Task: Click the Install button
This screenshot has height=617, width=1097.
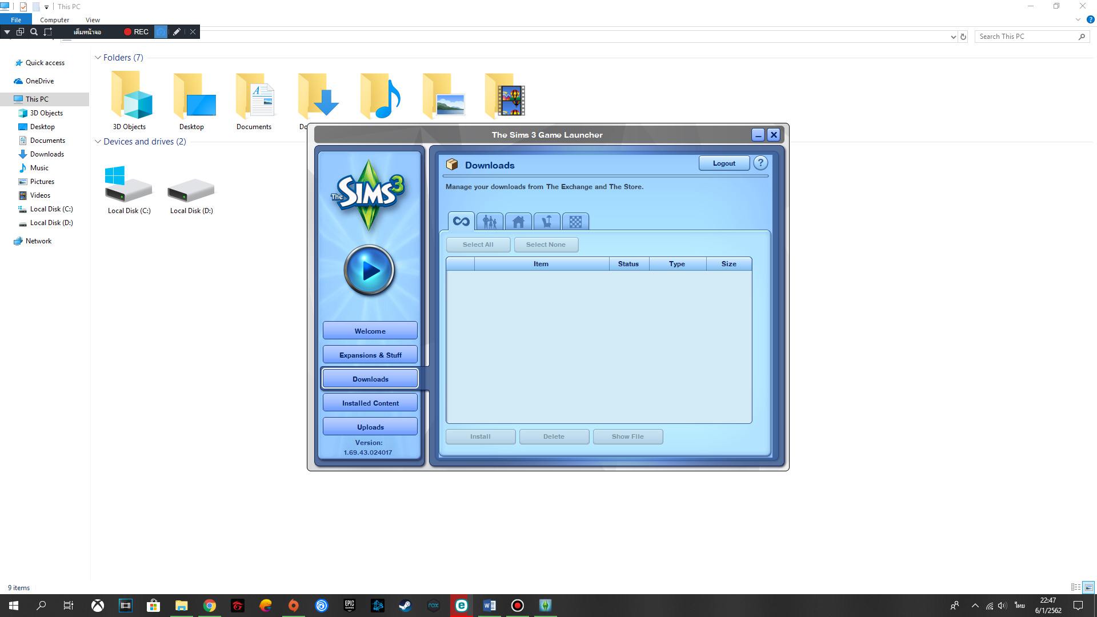Action: pos(481,436)
